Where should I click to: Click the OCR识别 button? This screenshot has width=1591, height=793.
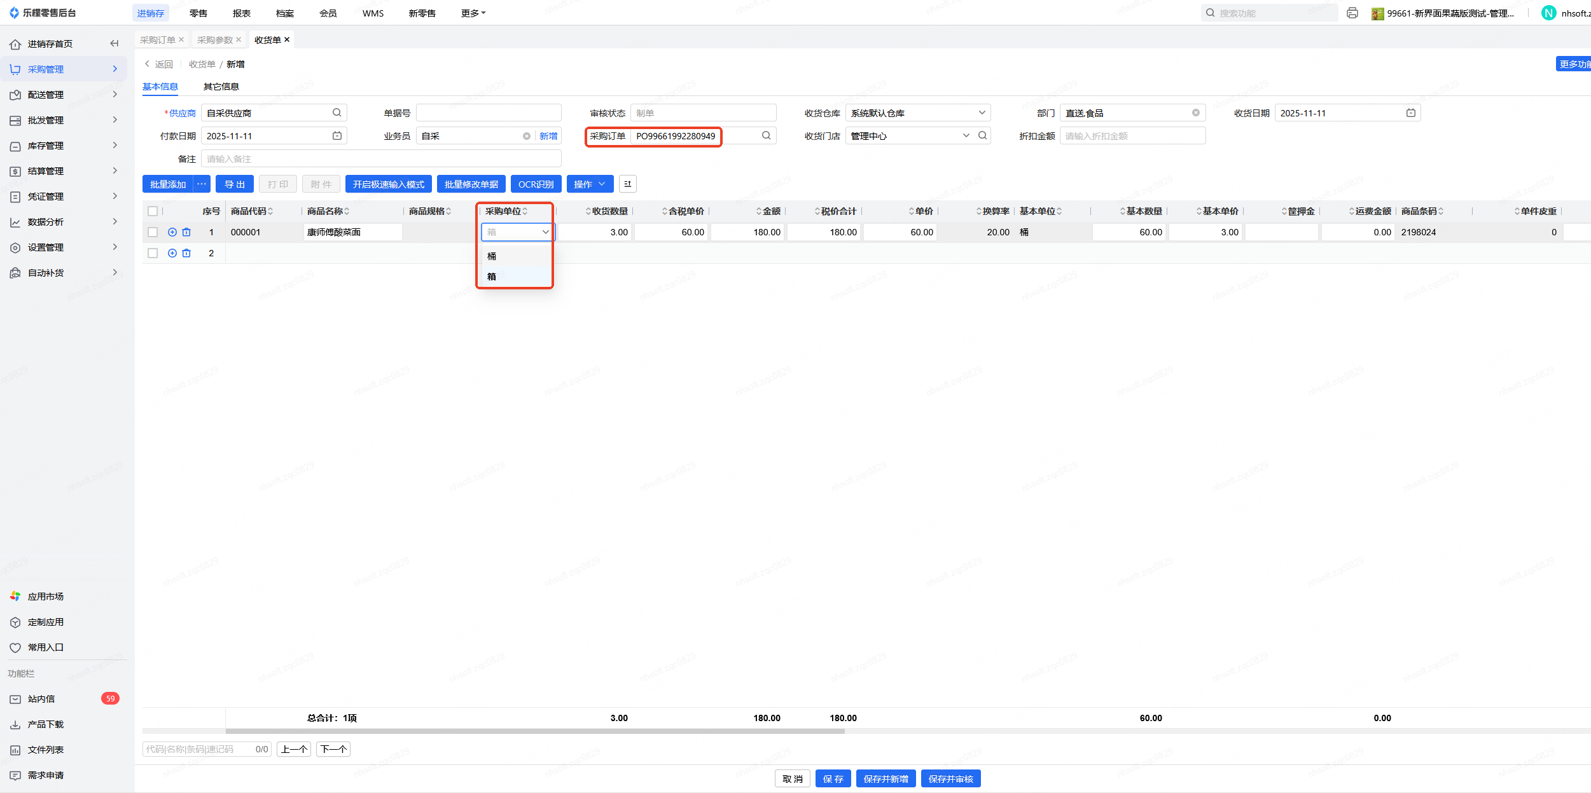pos(536,184)
